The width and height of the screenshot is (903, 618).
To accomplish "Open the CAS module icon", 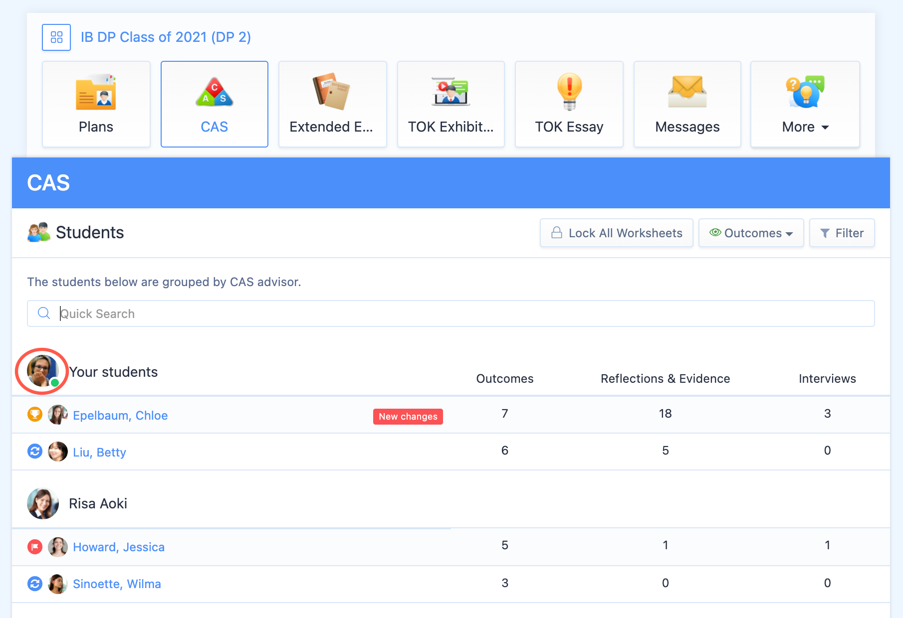I will pyautogui.click(x=214, y=92).
